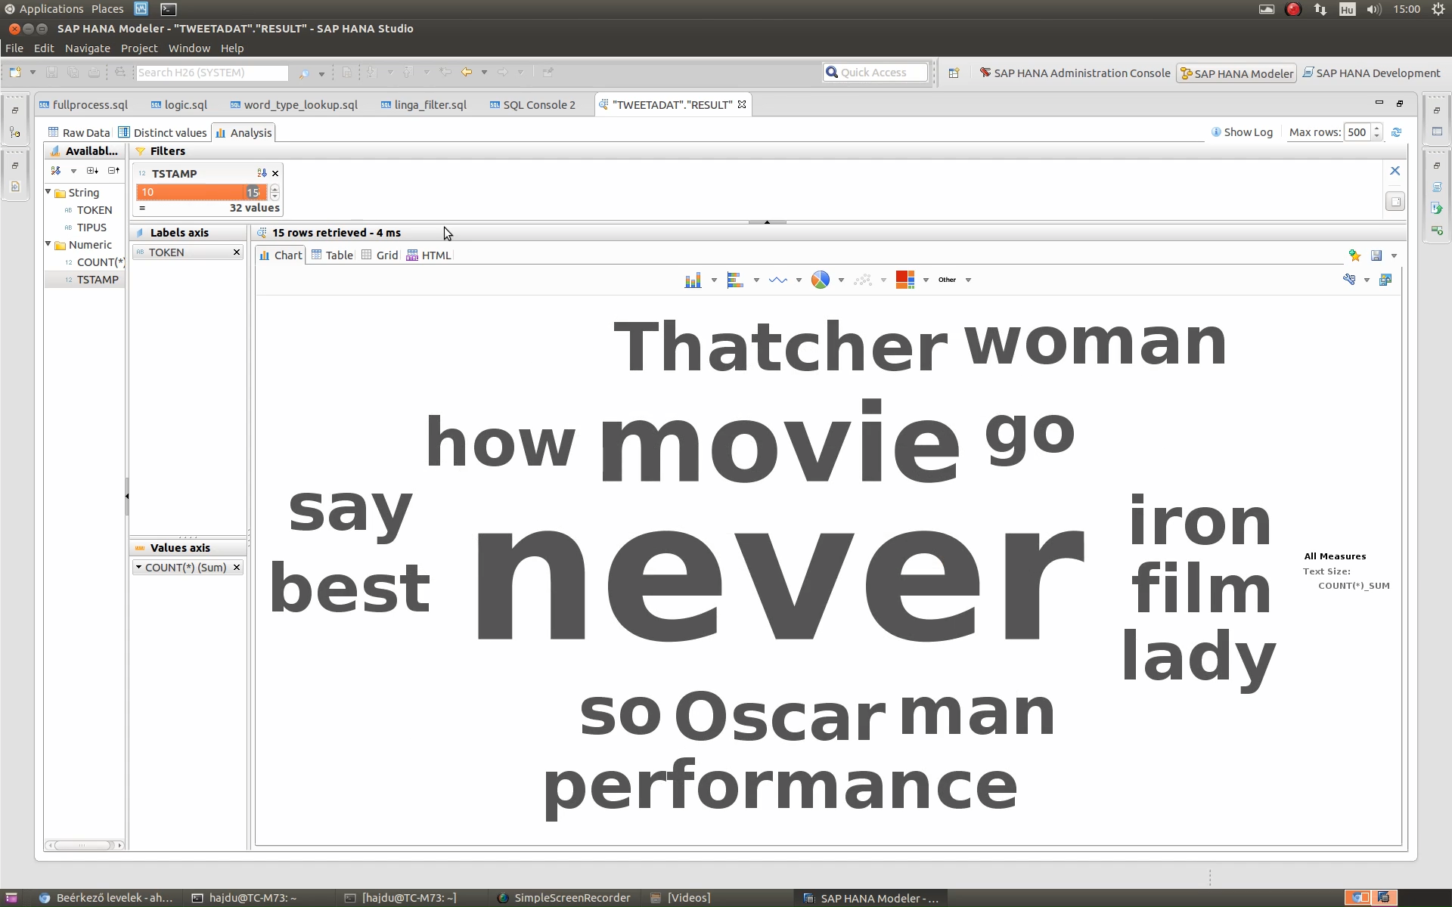The height and width of the screenshot is (907, 1452).
Task: Collapse the String folder in tree
Action: tap(48, 192)
